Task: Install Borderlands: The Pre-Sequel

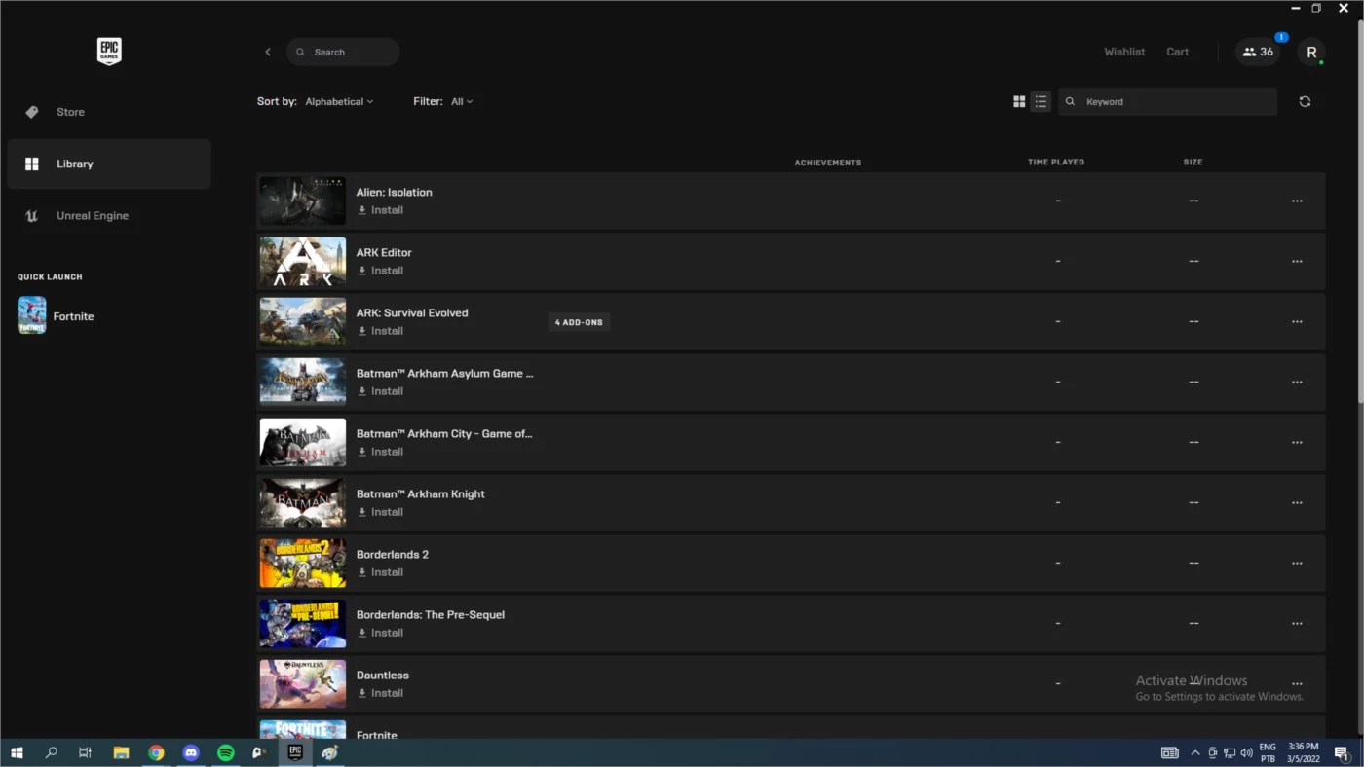Action: tap(380, 633)
